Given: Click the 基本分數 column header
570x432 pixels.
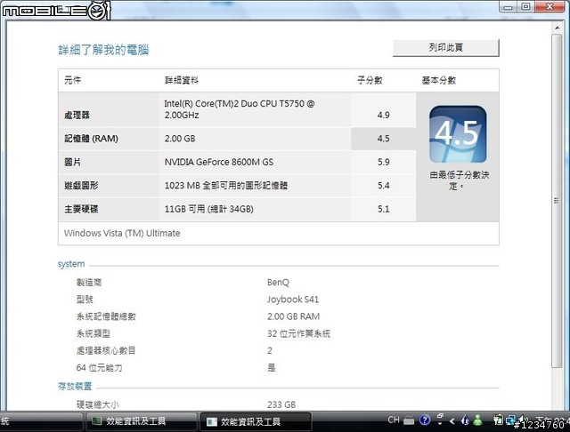Looking at the screenshot, I should pyautogui.click(x=439, y=80).
